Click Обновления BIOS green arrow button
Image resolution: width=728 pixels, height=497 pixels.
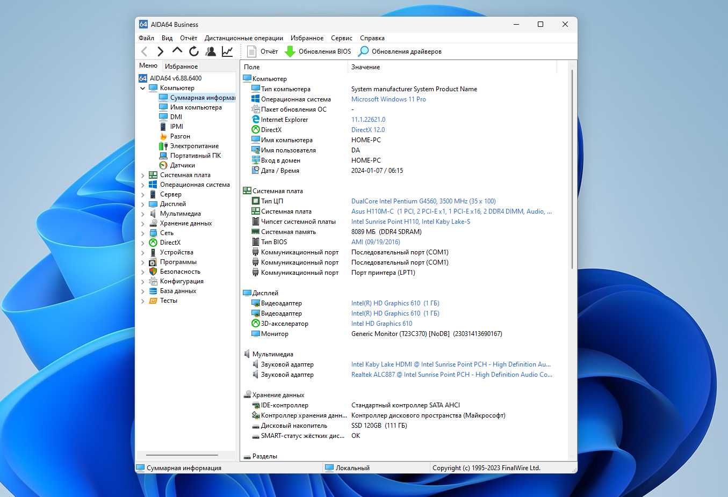click(318, 52)
